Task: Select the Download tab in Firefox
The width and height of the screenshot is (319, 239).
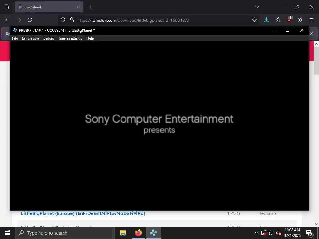Action: (49, 7)
